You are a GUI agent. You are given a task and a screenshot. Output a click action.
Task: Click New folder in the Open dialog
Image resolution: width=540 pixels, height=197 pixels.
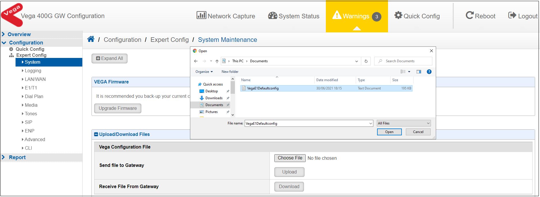230,72
